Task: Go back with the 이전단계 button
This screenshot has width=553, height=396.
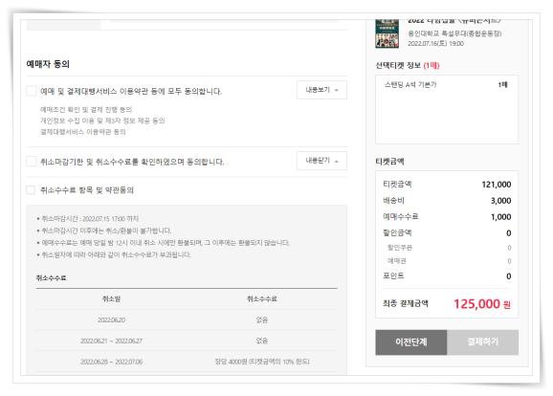Action: point(411,342)
